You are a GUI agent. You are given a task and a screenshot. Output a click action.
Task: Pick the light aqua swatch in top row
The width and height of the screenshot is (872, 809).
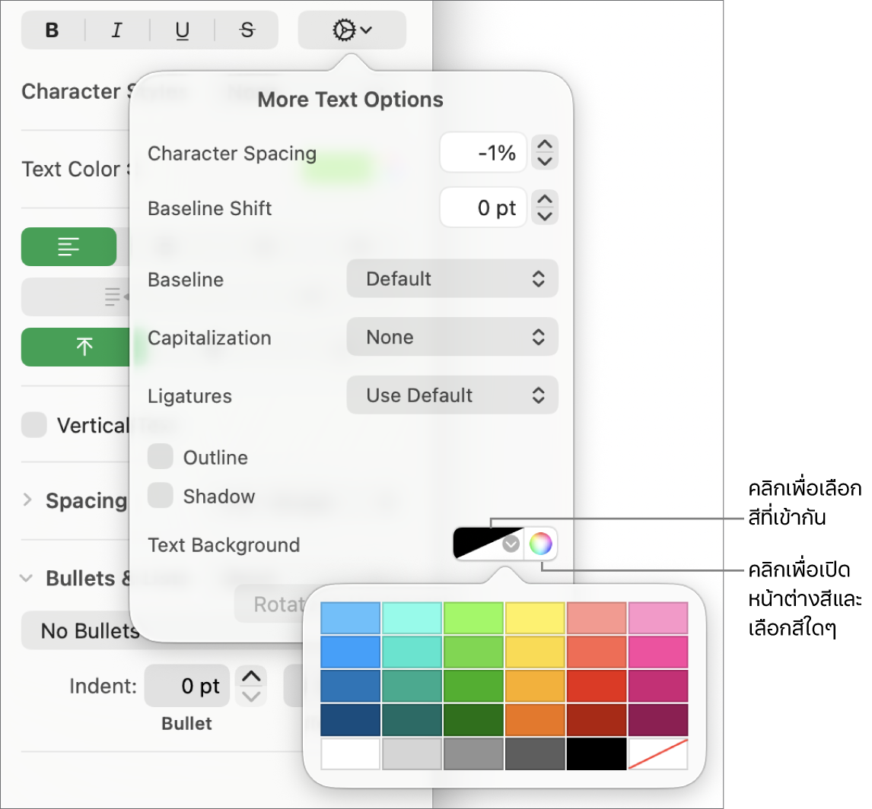(412, 618)
